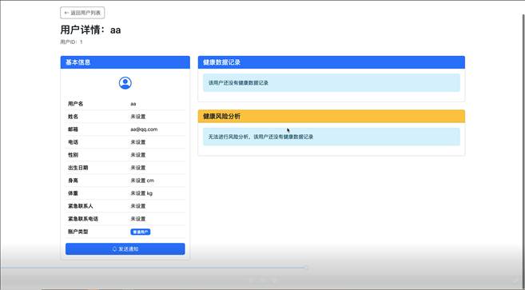
Task: Click the 紧急联系电话 row label
Action: click(x=83, y=219)
